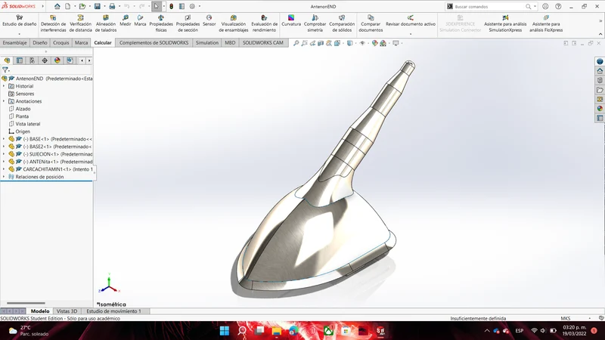Image resolution: width=605 pixels, height=340 pixels.
Task: Expand the BASE<1> component
Action: pos(4,139)
